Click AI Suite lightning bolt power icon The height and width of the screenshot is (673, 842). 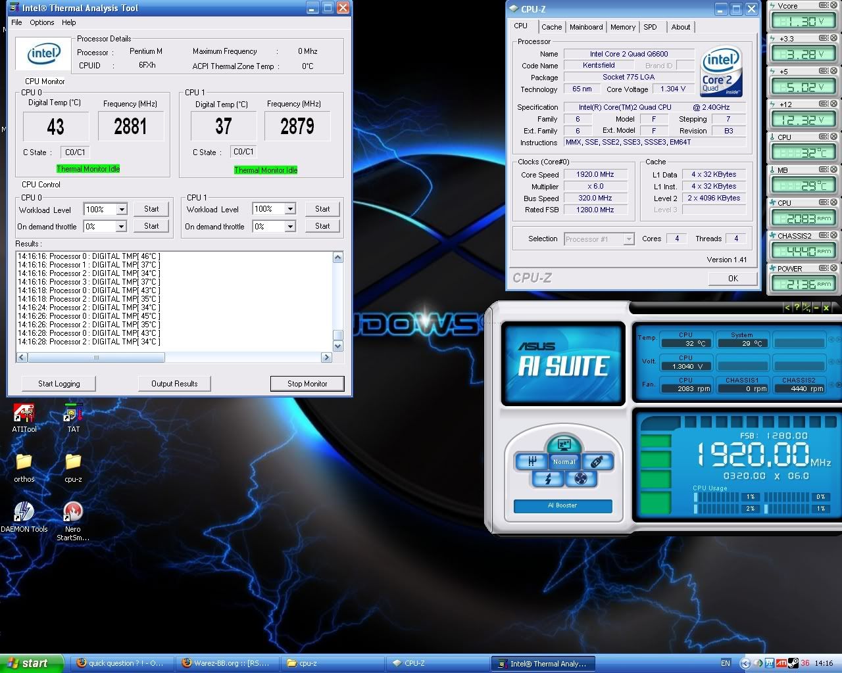(548, 478)
